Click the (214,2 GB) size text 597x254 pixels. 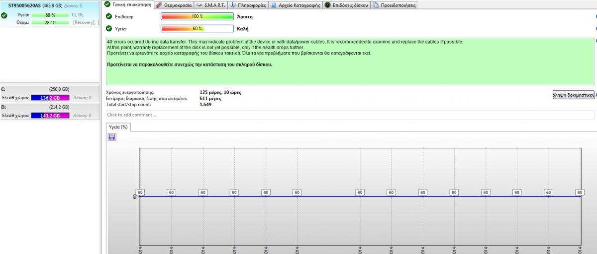click(59, 107)
